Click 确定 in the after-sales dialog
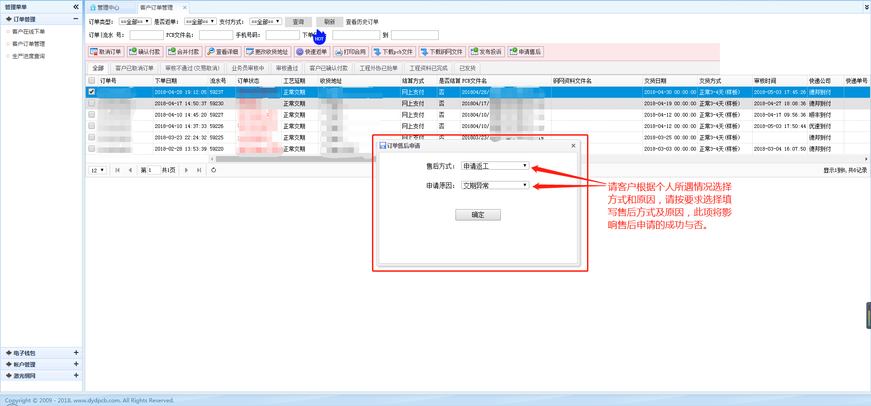 [478, 215]
